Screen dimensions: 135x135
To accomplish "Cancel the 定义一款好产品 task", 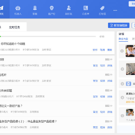I will pyautogui.click(x=103, y=112).
